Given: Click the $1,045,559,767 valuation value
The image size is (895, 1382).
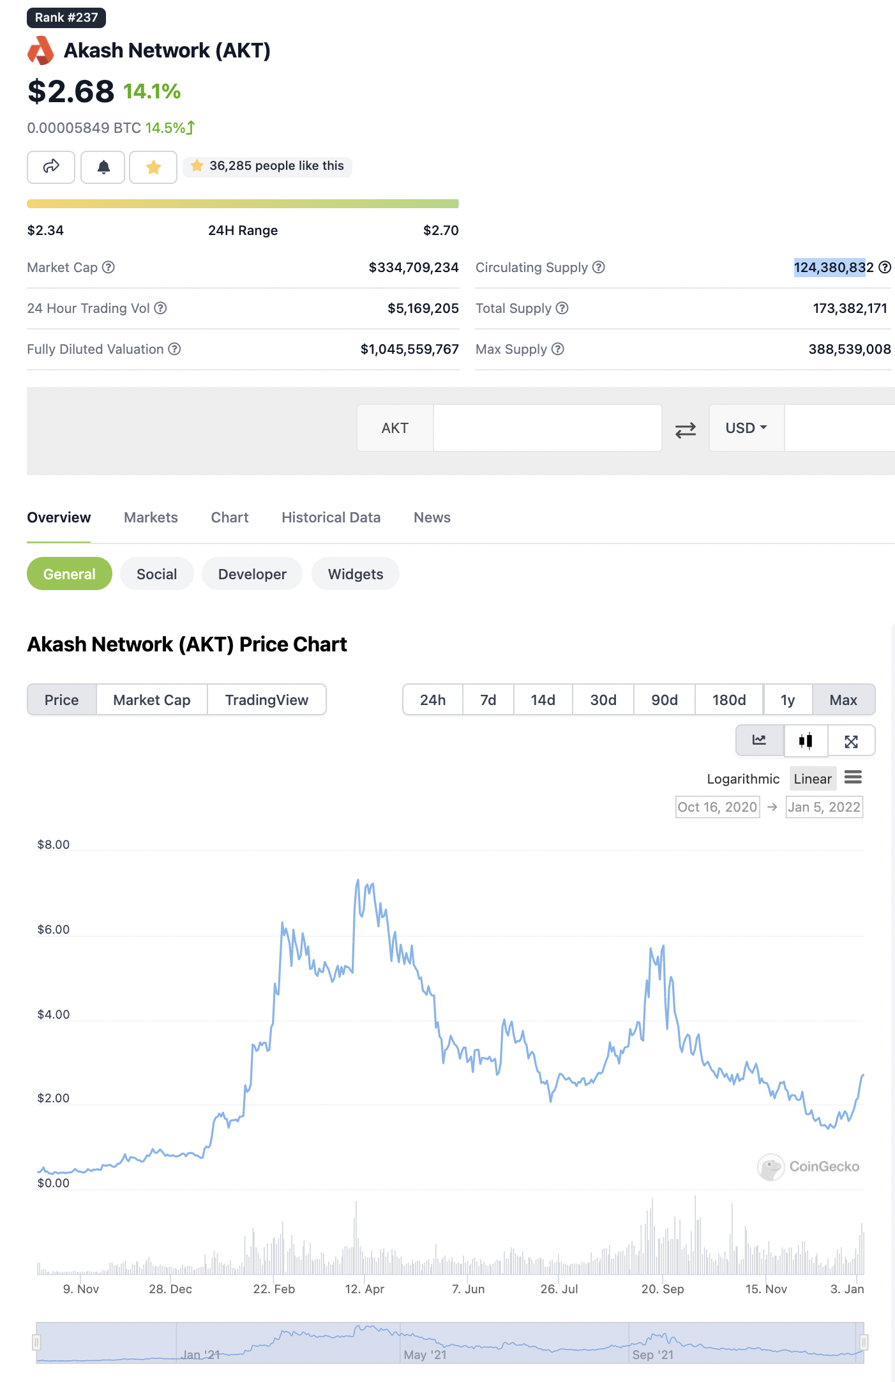Looking at the screenshot, I should tap(410, 349).
